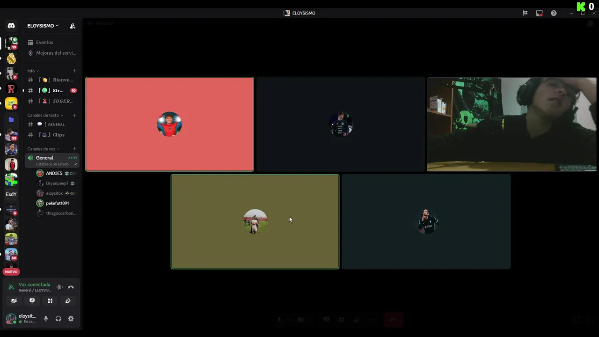Open the Bienve... text channel
Viewport: 599px width, 337px height.
[52, 80]
